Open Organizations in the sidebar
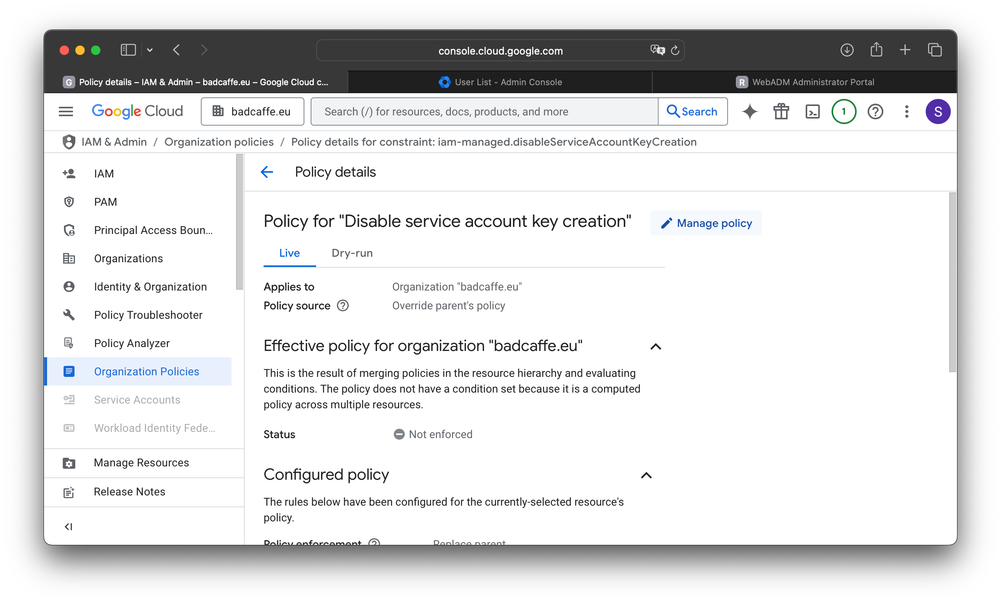 click(x=138, y=258)
